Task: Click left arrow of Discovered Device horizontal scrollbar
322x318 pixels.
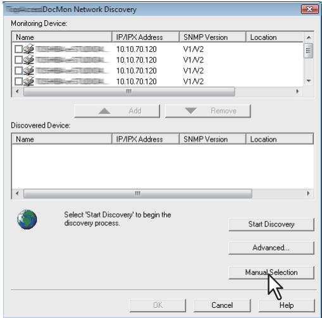Action: (17, 193)
